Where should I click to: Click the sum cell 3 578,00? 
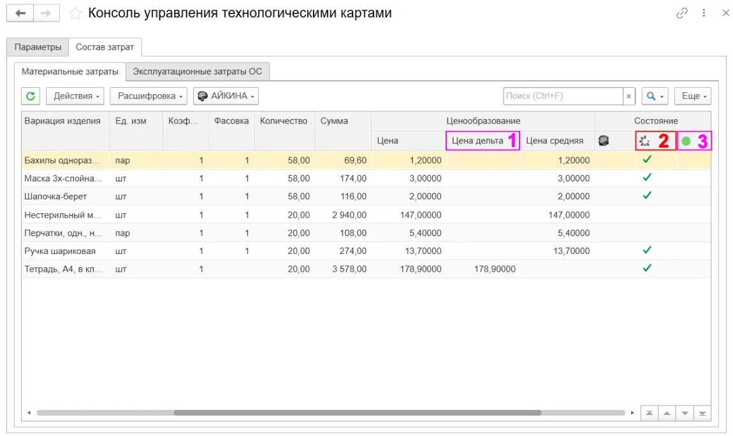[349, 269]
